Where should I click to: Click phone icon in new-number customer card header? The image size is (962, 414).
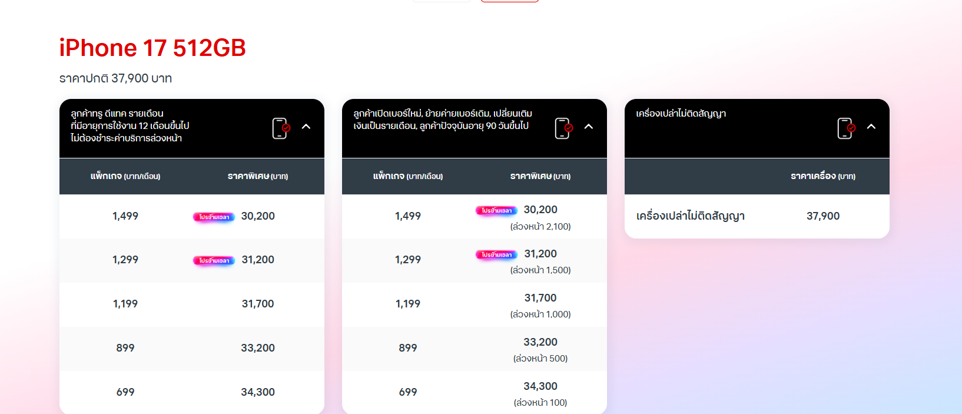pos(563,128)
